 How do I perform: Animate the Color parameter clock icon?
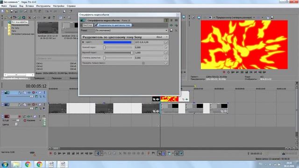166,42
